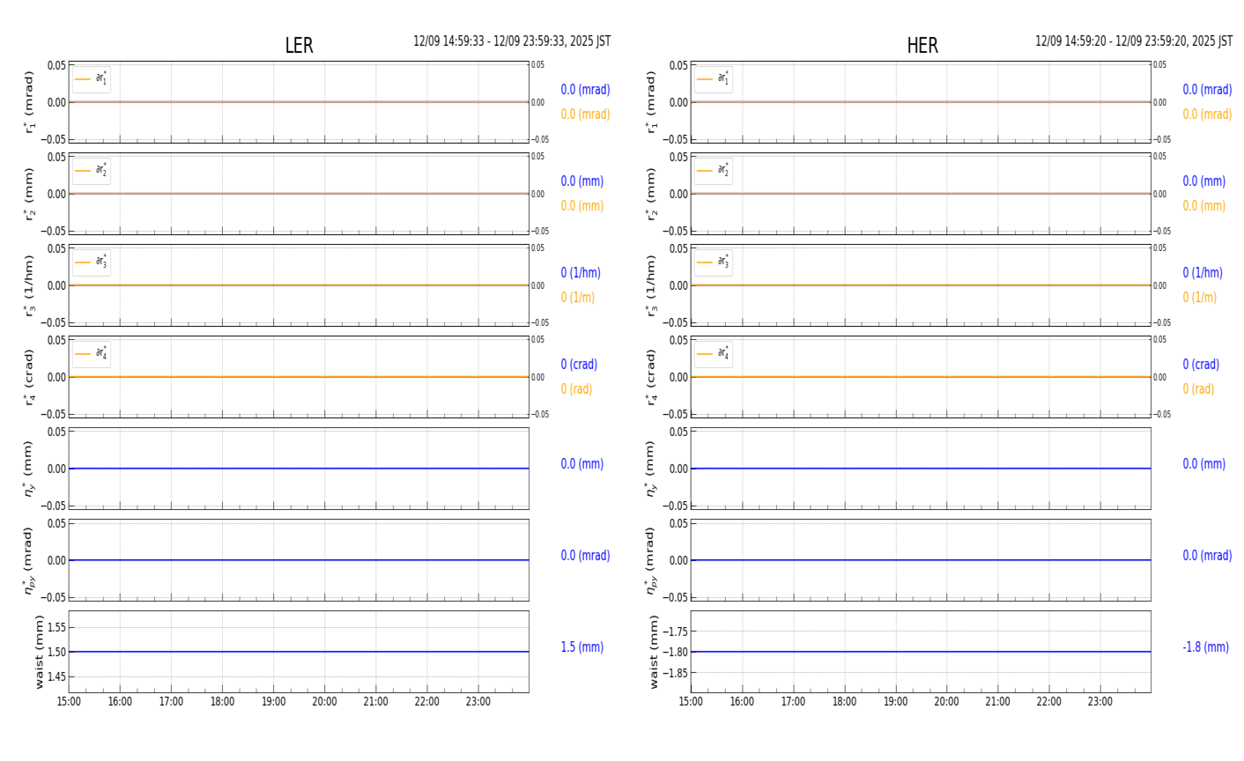Click the LER waist (mm) y-axis label
The image size is (1244, 761).
click(39, 652)
